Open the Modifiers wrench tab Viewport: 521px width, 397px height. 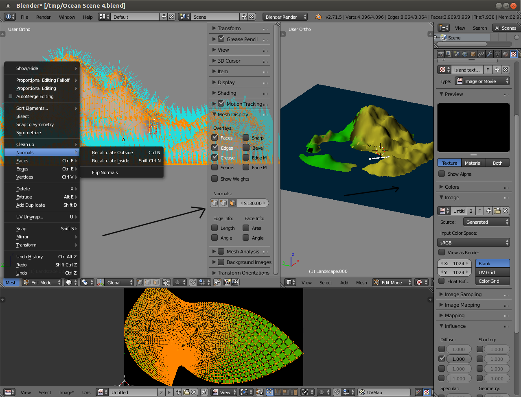(x=489, y=54)
